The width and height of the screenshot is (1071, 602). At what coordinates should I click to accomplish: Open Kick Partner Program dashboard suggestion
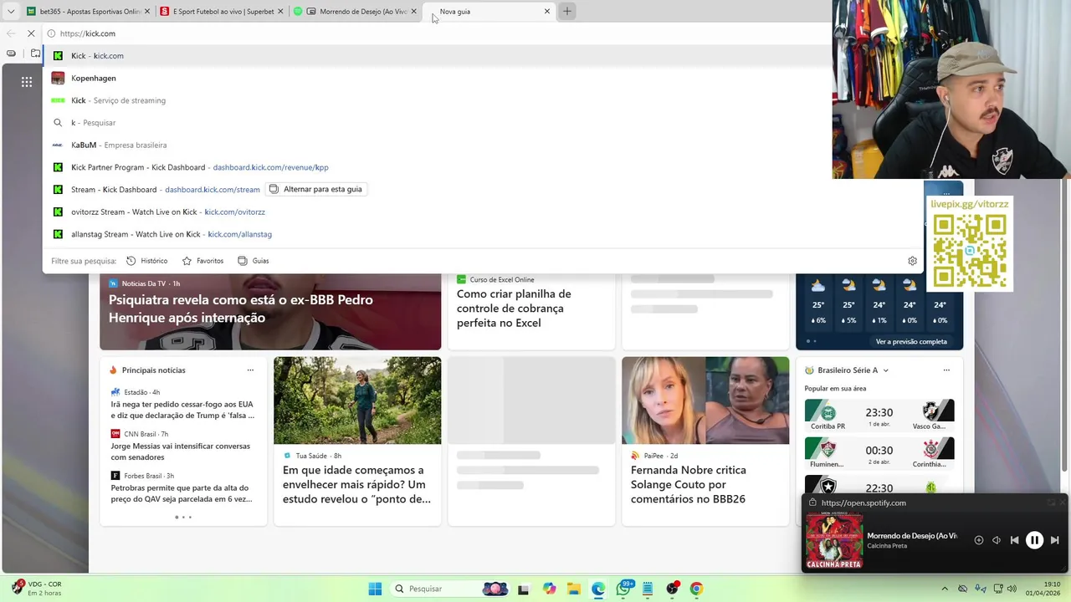[x=437, y=167]
